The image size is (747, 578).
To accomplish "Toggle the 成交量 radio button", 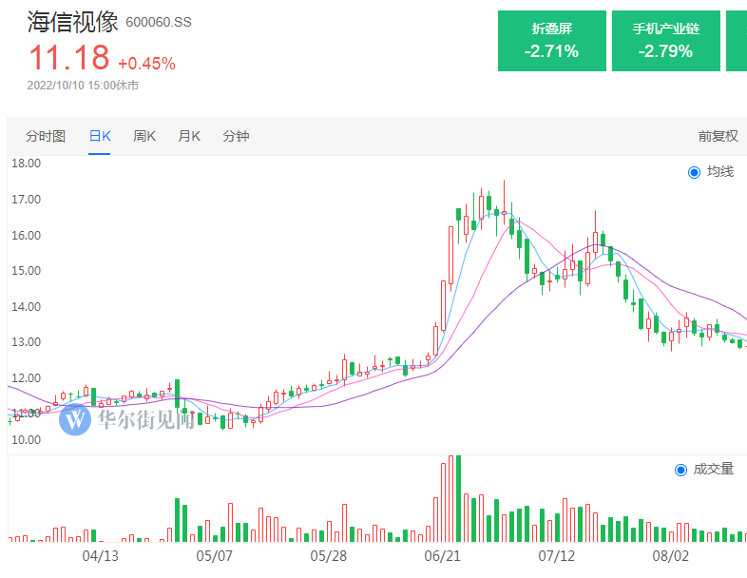I will click(x=680, y=470).
